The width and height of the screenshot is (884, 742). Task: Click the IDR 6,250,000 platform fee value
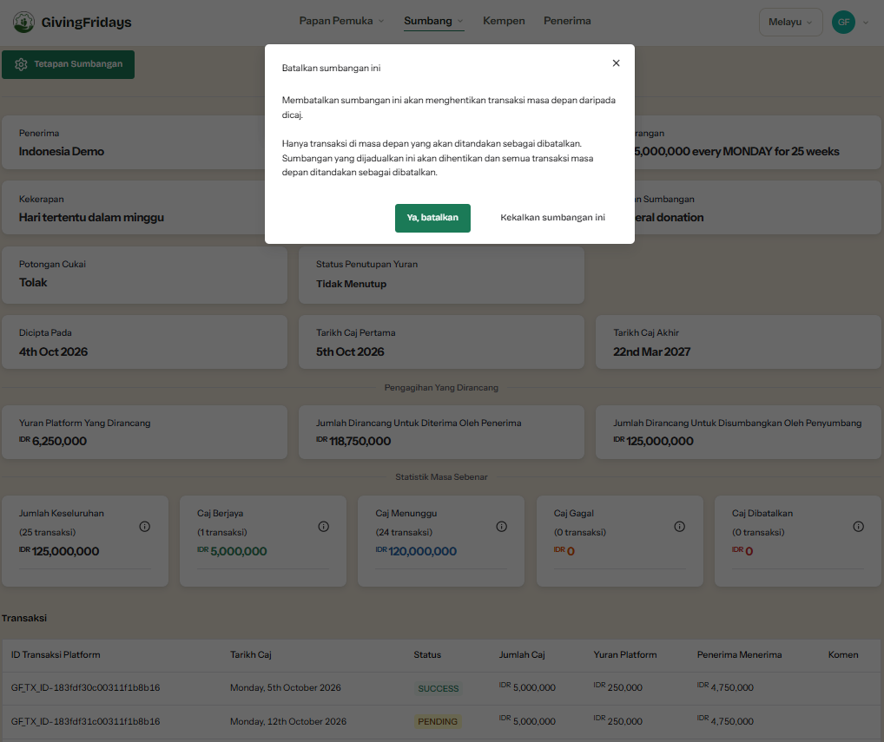point(53,441)
